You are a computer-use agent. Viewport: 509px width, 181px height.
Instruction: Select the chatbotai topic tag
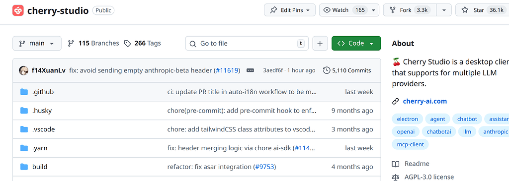click(x=439, y=132)
